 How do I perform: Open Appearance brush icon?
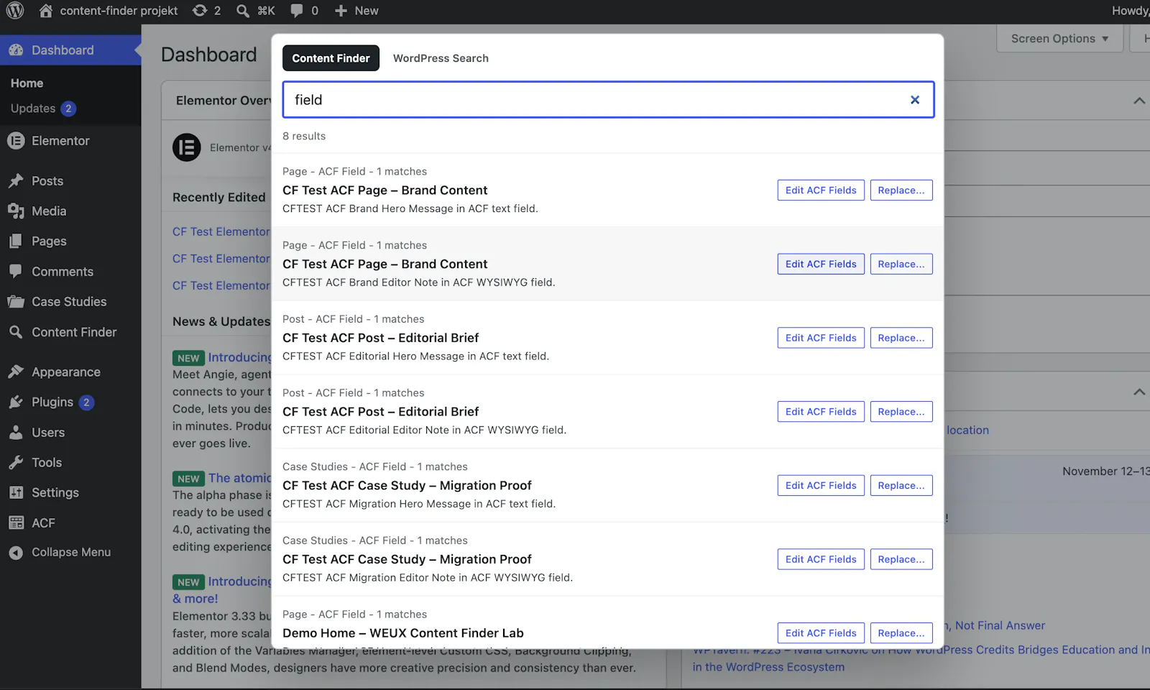pos(16,372)
